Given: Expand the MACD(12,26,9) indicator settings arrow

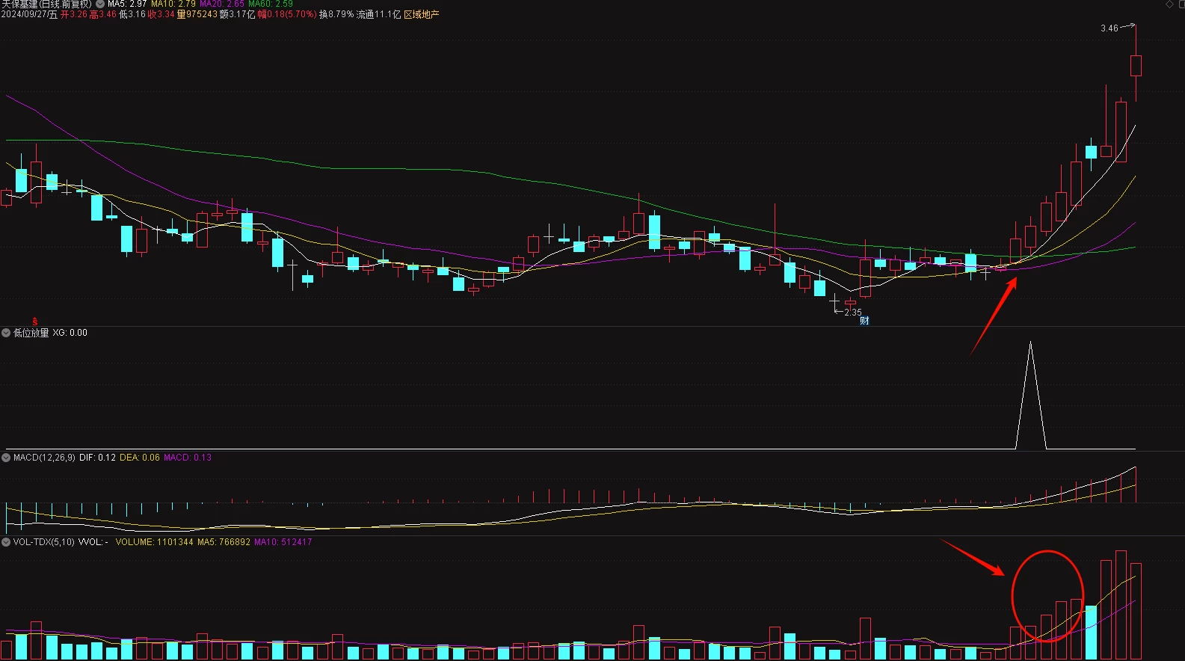Looking at the screenshot, I should click(x=6, y=458).
